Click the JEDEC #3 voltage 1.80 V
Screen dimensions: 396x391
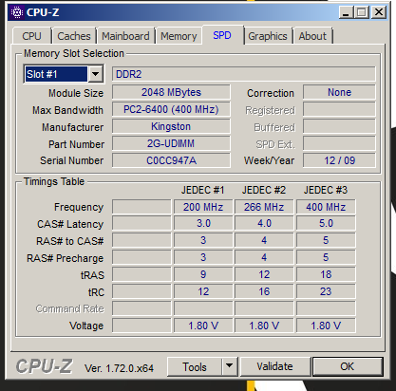(326, 326)
